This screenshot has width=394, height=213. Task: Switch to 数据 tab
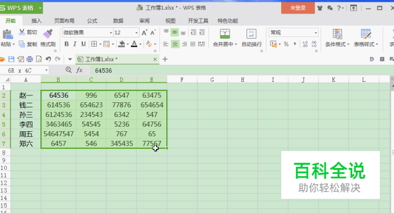[118, 21]
